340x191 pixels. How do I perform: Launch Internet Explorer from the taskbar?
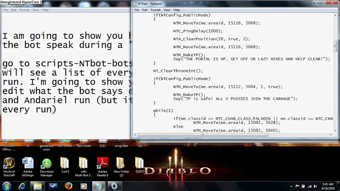tap(22, 186)
